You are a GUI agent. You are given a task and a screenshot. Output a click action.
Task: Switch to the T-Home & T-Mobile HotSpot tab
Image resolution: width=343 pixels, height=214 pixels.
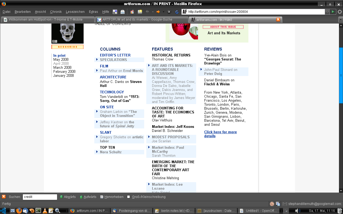coord(48,20)
